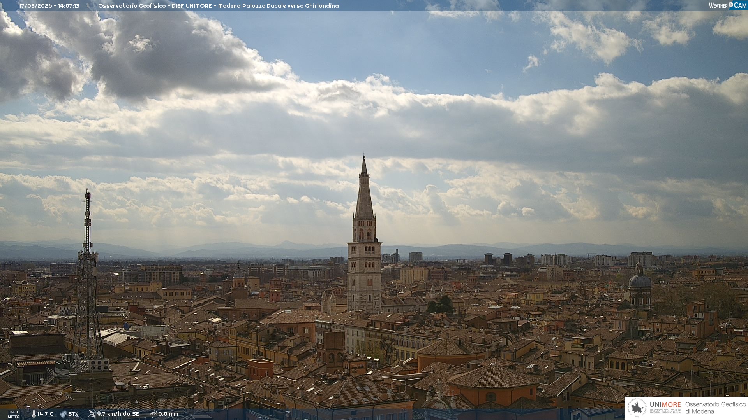Click the WeatherCAM logo

727,5
